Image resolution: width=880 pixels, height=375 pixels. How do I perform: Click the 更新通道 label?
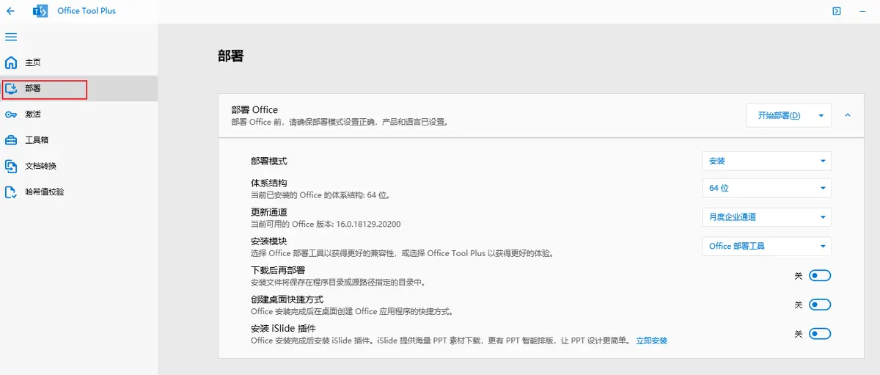270,212
